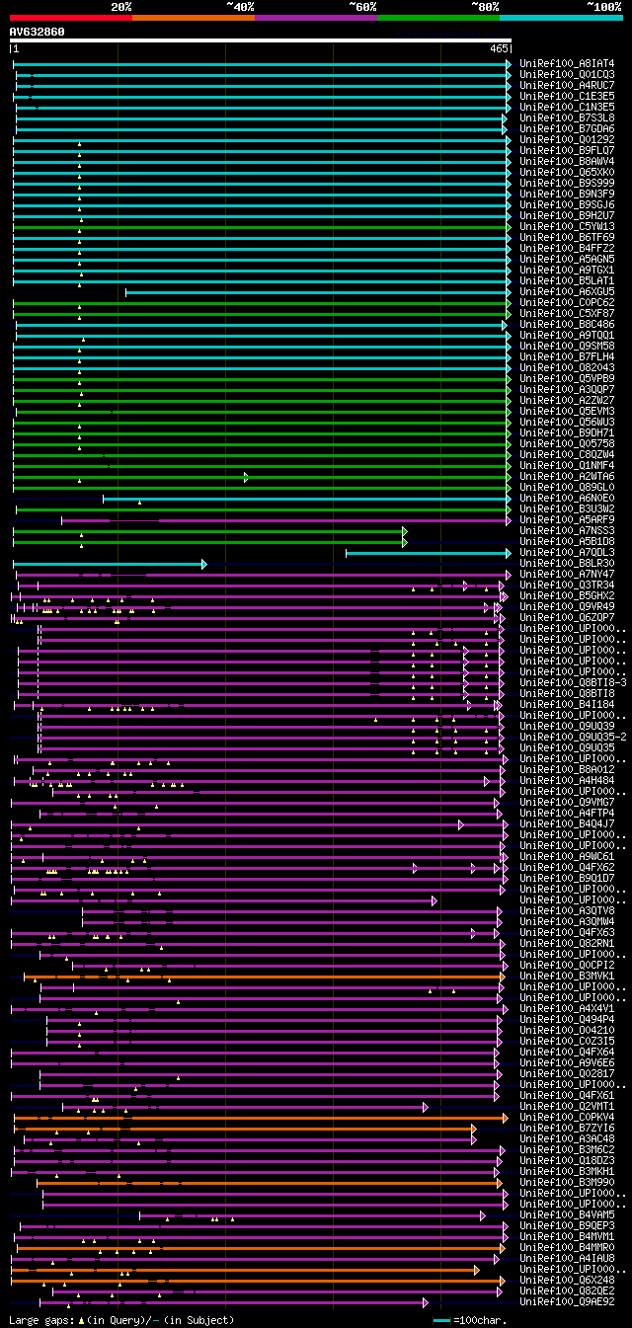The width and height of the screenshot is (632, 1328).
Task: Select the UniRef100_Q6ZQP7 label
Action: pyautogui.click(x=567, y=617)
